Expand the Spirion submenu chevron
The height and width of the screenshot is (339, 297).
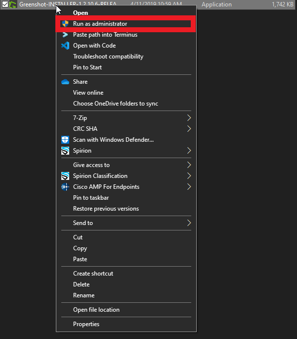tap(189, 151)
